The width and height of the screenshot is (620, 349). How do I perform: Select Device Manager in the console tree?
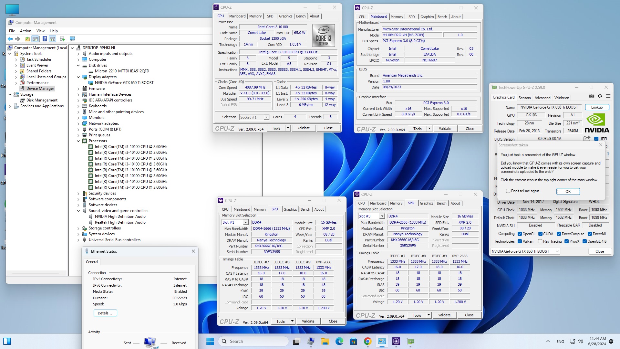point(40,89)
